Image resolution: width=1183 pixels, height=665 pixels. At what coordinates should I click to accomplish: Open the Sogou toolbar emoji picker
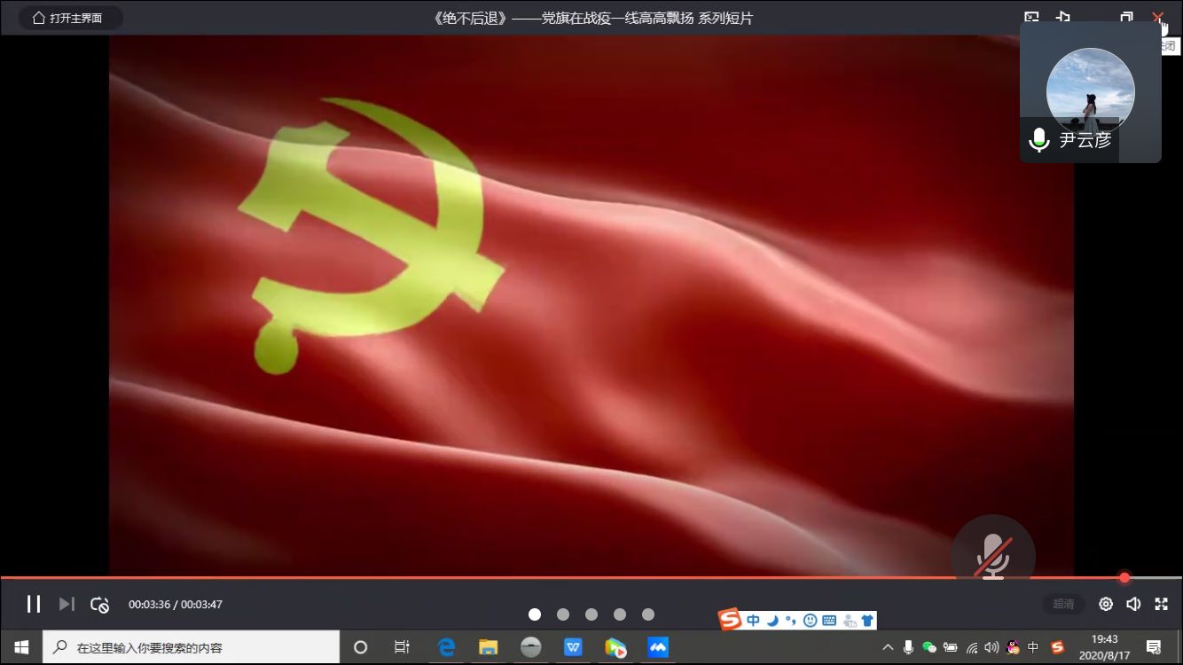pos(810,620)
